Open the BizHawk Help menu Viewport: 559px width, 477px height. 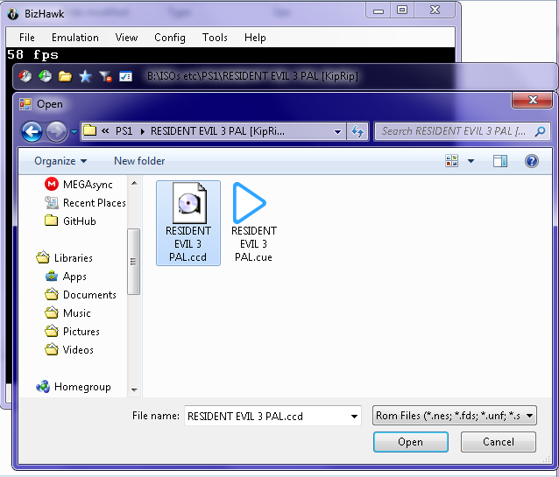click(x=255, y=38)
